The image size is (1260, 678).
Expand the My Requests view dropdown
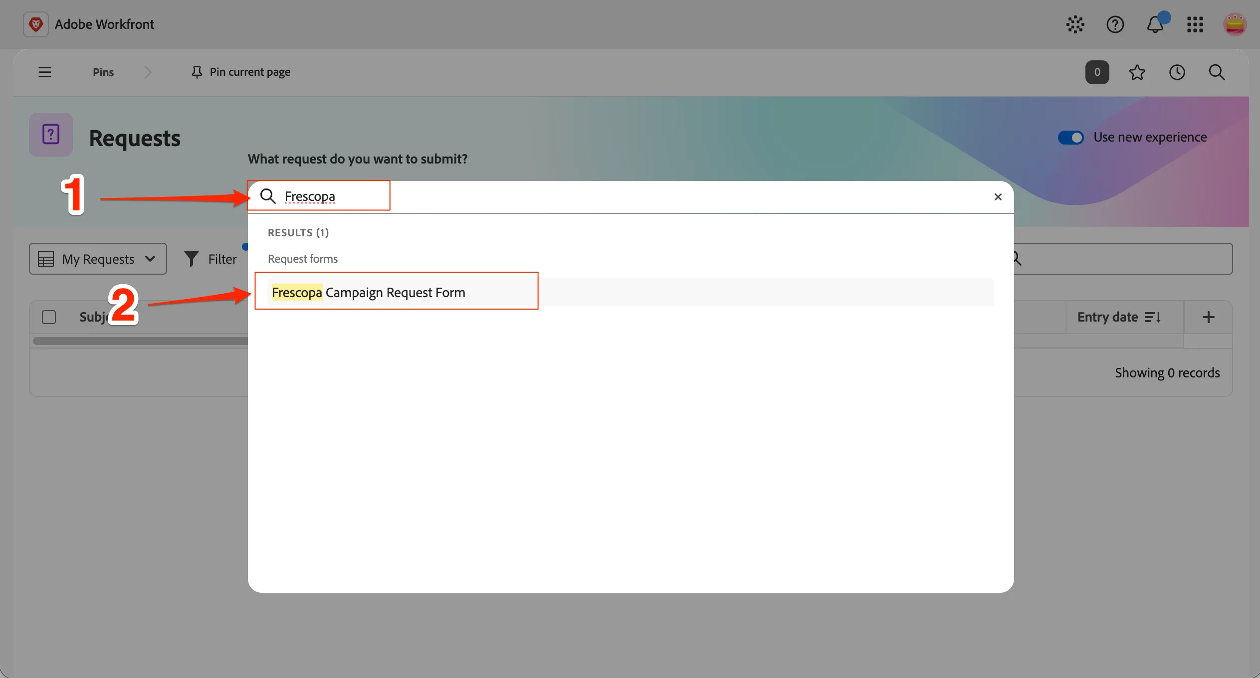click(x=98, y=259)
